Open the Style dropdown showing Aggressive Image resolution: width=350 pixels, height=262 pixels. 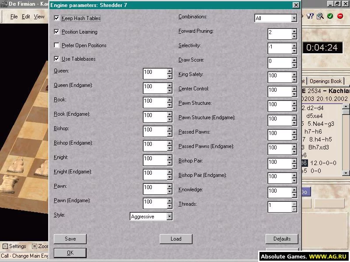[169, 216]
